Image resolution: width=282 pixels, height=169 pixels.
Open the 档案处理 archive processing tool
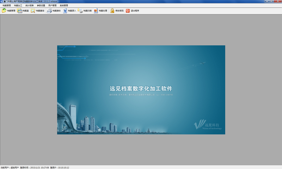click(100, 11)
